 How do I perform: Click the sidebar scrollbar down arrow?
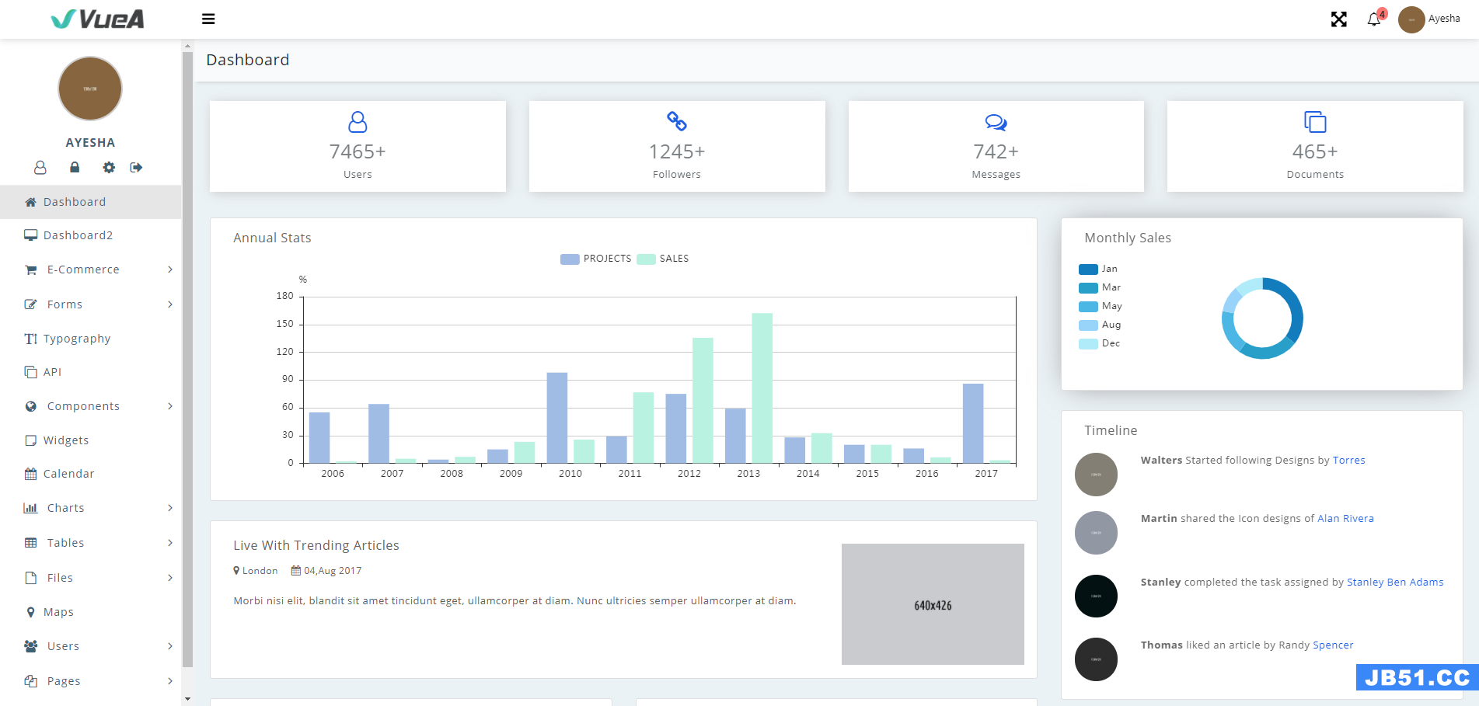click(187, 699)
